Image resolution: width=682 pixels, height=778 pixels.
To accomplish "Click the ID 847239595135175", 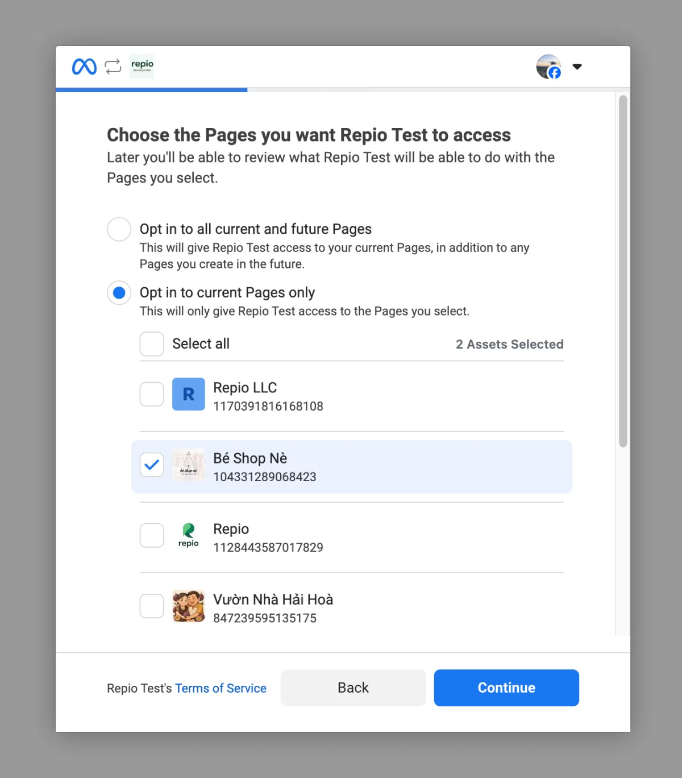I will pyautogui.click(x=265, y=618).
